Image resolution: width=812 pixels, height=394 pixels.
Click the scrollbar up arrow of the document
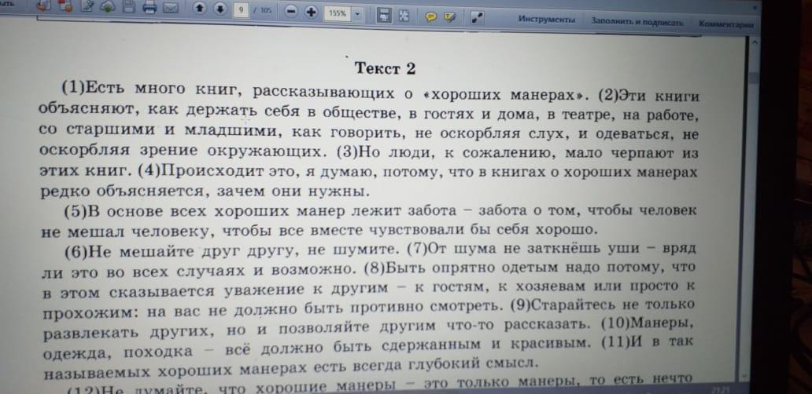coord(754,42)
